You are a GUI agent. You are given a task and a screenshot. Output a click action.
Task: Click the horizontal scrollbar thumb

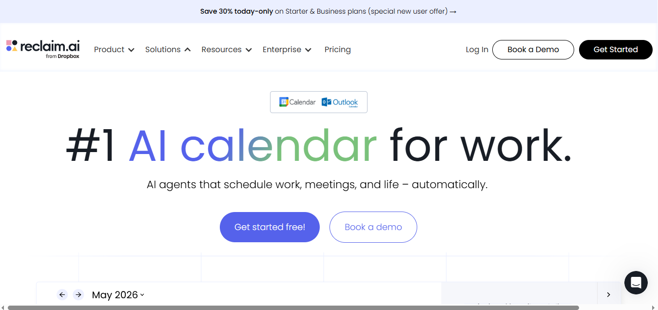293,308
